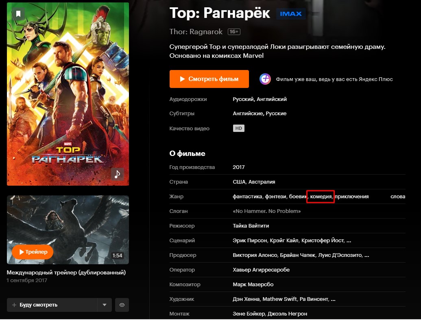Click the Яндекс Плюс notice text
Viewport: 421px width, 320px height.
pos(334,79)
